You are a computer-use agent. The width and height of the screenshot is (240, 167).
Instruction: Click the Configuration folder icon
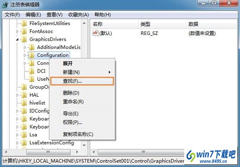(x=32, y=55)
